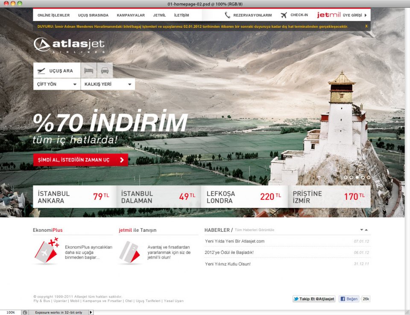Expand the status bar info arrow menu
410x315 pixels.
point(91,312)
